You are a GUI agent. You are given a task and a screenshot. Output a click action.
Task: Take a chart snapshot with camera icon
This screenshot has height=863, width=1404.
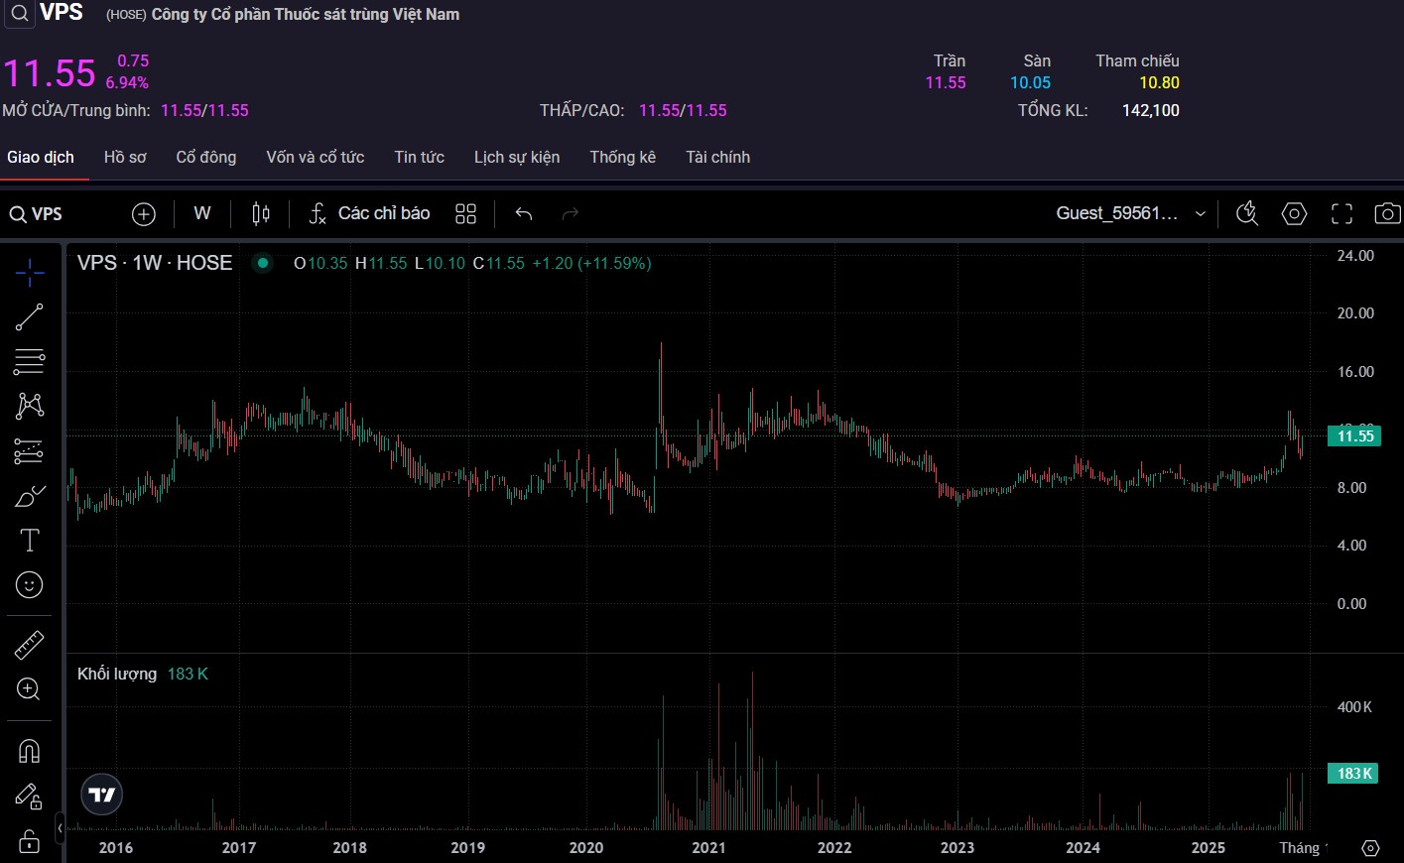(x=1387, y=213)
